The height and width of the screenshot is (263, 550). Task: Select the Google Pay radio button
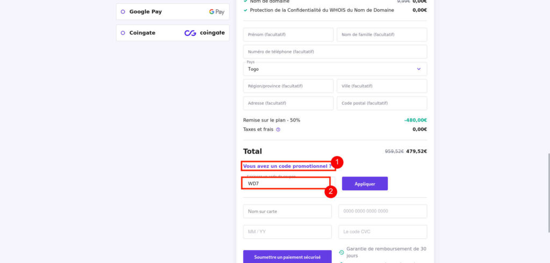[x=123, y=12]
